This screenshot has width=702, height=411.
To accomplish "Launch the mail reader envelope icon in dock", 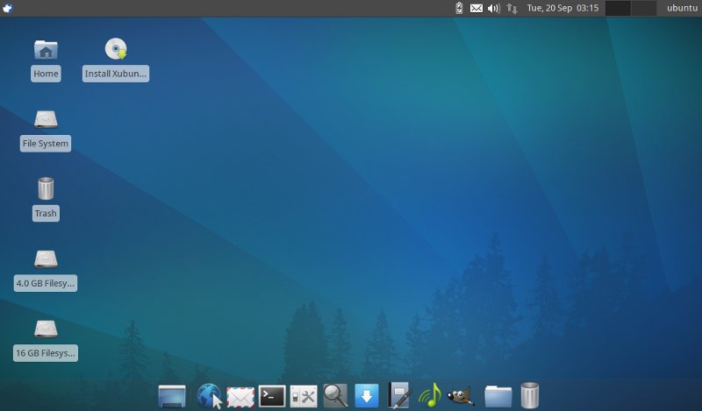I will [240, 397].
